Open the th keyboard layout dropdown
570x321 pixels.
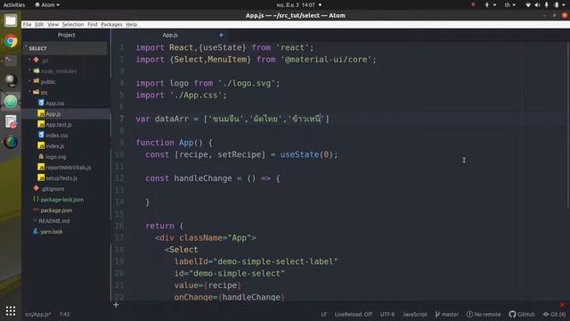[x=509, y=5]
